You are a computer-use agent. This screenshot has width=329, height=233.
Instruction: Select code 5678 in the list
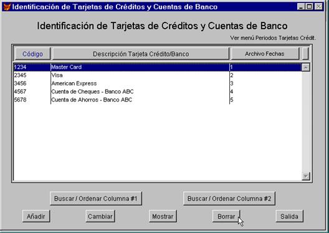(x=20, y=100)
